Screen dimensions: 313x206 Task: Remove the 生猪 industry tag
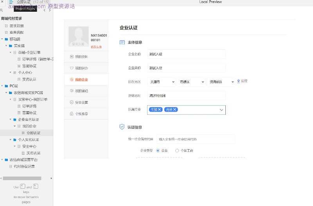159,110
